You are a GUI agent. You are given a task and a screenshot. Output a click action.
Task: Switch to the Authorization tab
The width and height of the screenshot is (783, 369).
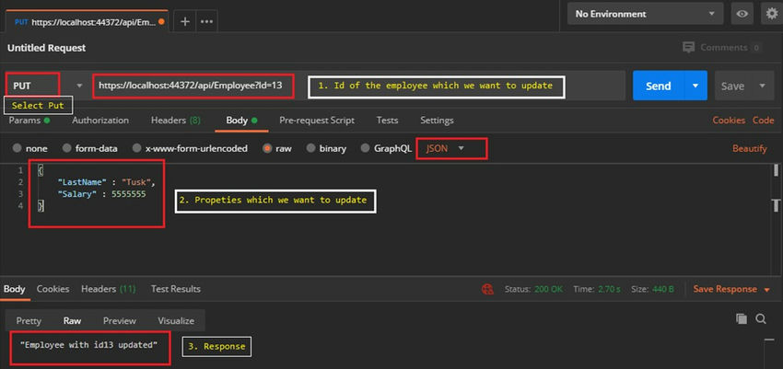(x=100, y=121)
